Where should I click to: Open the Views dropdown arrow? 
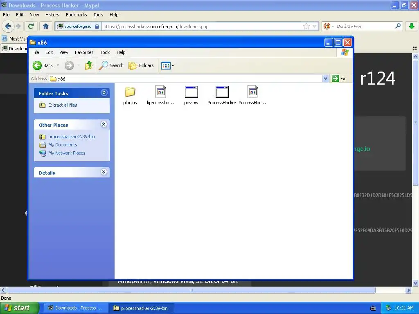click(173, 65)
